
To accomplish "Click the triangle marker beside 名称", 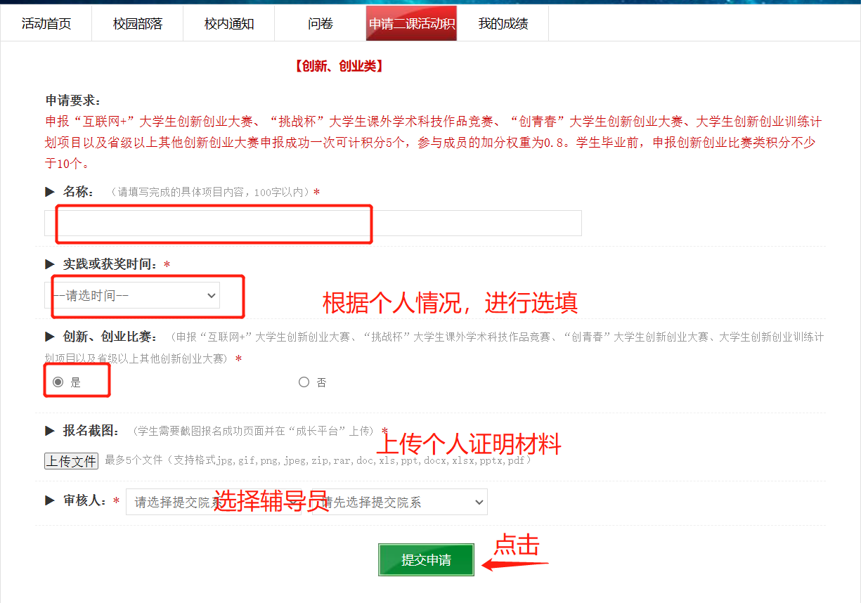I will [50, 192].
